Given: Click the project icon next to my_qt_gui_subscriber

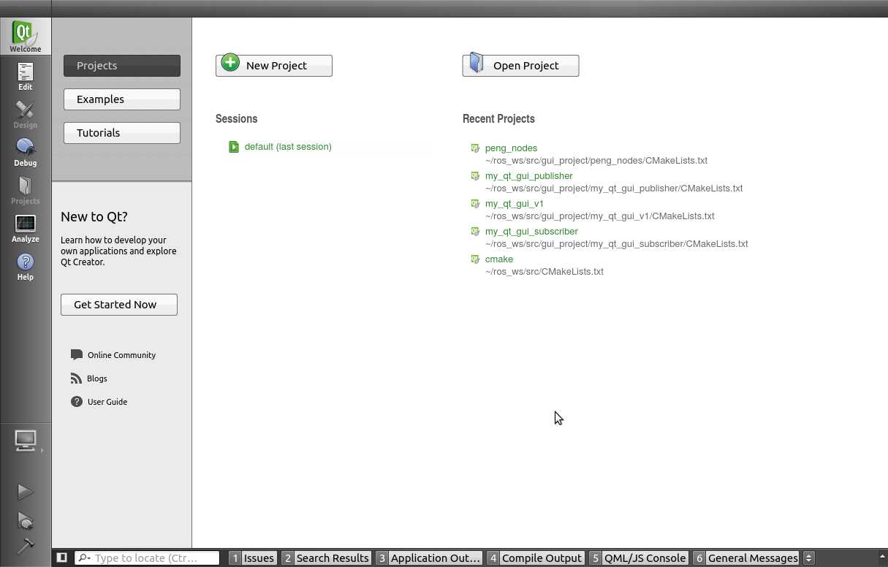Looking at the screenshot, I should pos(475,232).
